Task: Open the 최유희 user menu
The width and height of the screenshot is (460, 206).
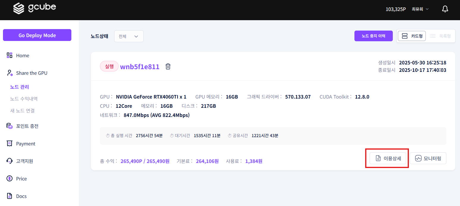Action: (420, 9)
